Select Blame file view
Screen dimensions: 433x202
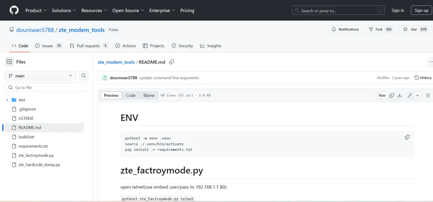149,95
